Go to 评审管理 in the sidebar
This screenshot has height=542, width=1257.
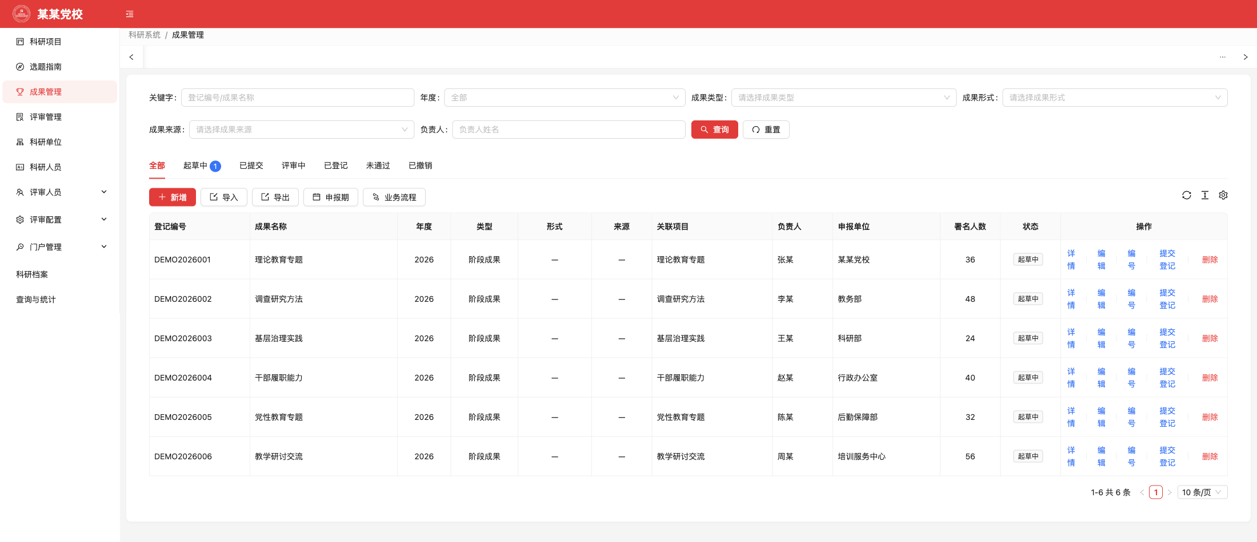point(60,117)
